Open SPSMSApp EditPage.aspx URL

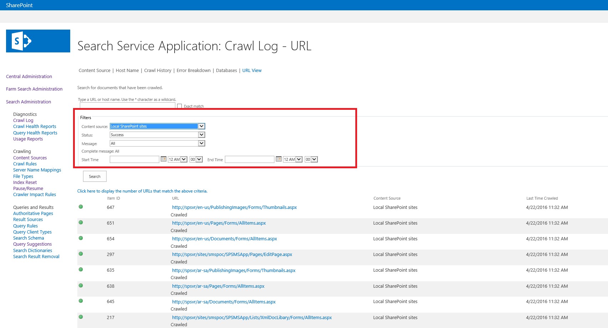[x=232, y=255]
